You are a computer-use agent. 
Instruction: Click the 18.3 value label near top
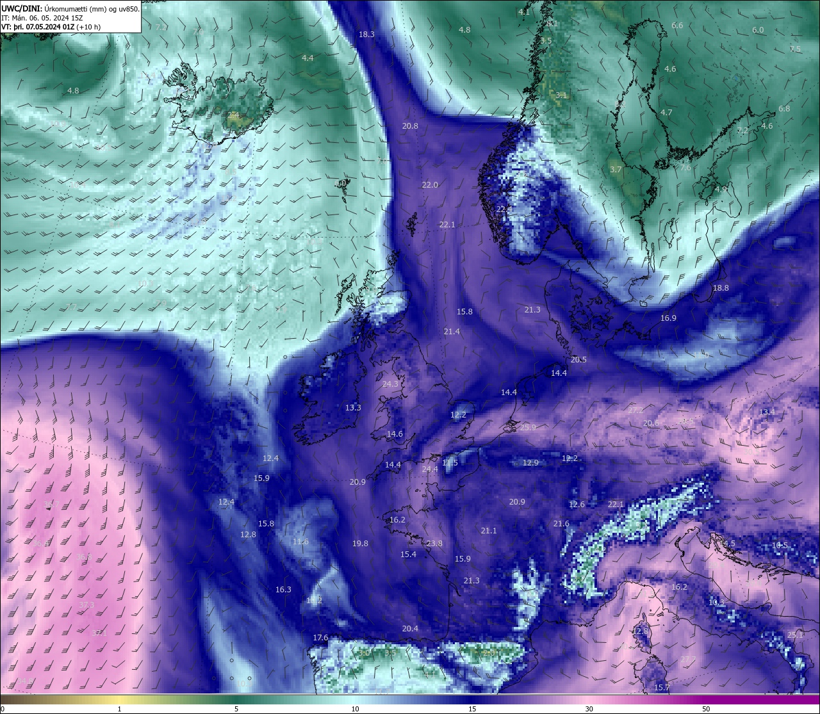(367, 35)
